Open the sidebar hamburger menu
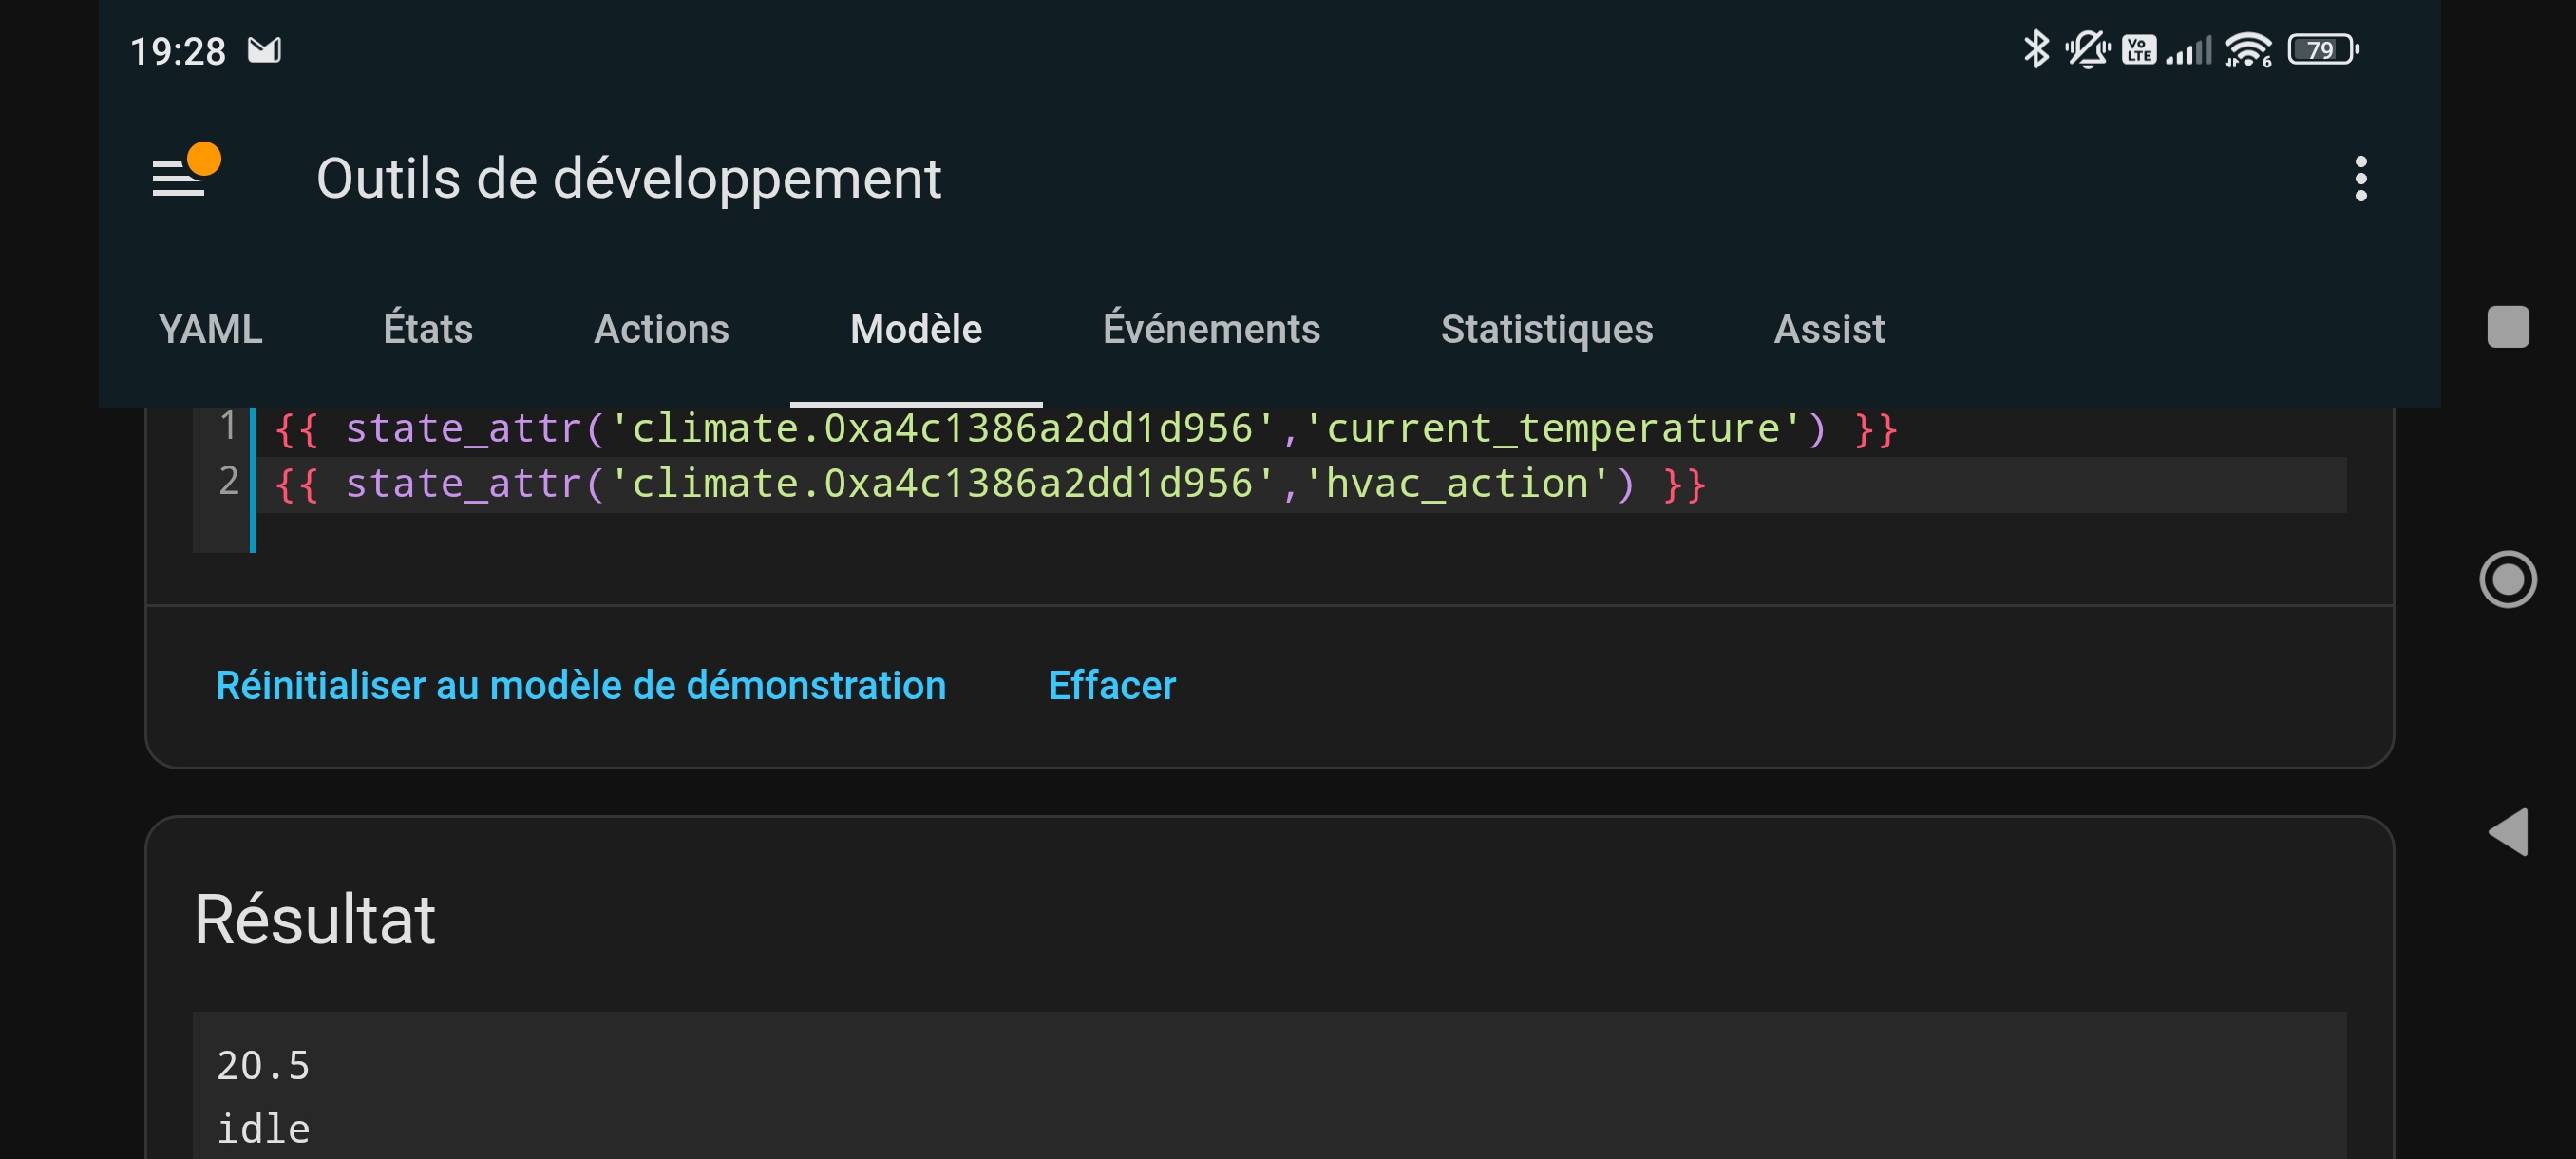This screenshot has width=2576, height=1159. pyautogui.click(x=180, y=178)
